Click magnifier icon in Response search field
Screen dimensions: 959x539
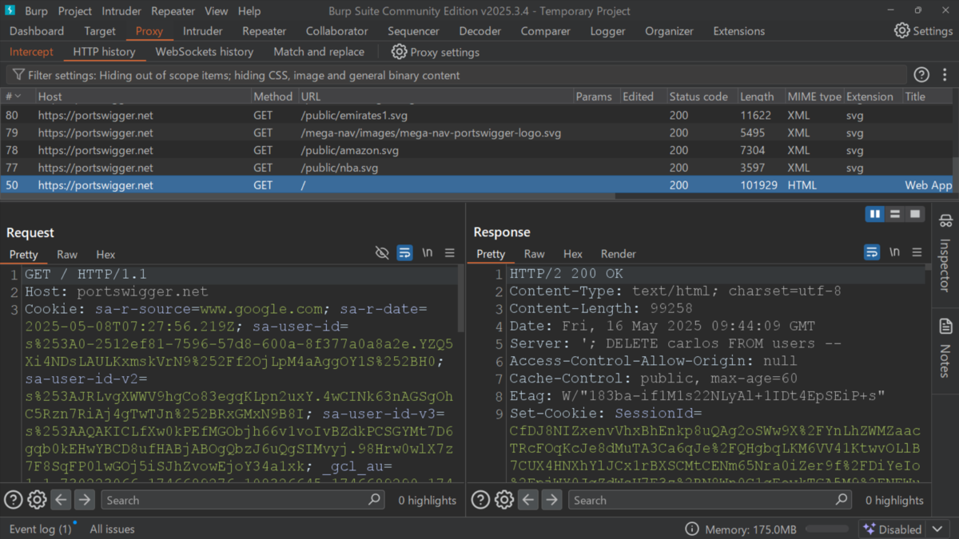coord(841,500)
